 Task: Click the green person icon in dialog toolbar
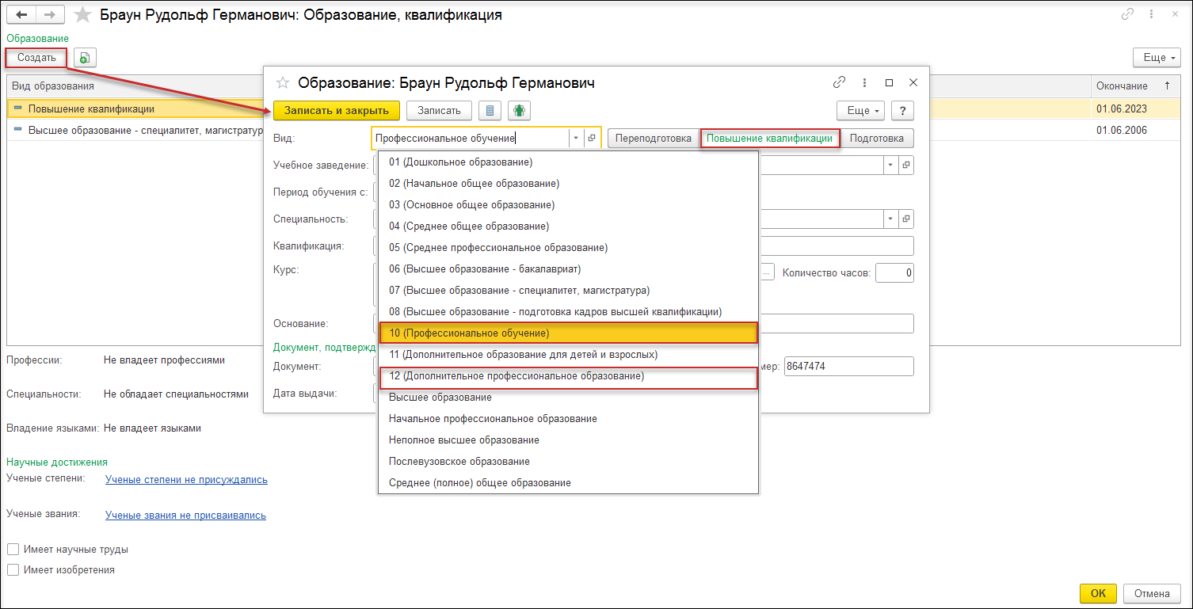(x=520, y=111)
